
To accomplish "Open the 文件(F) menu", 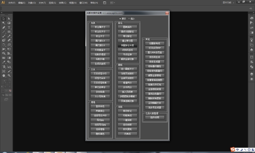I will (12, 2).
